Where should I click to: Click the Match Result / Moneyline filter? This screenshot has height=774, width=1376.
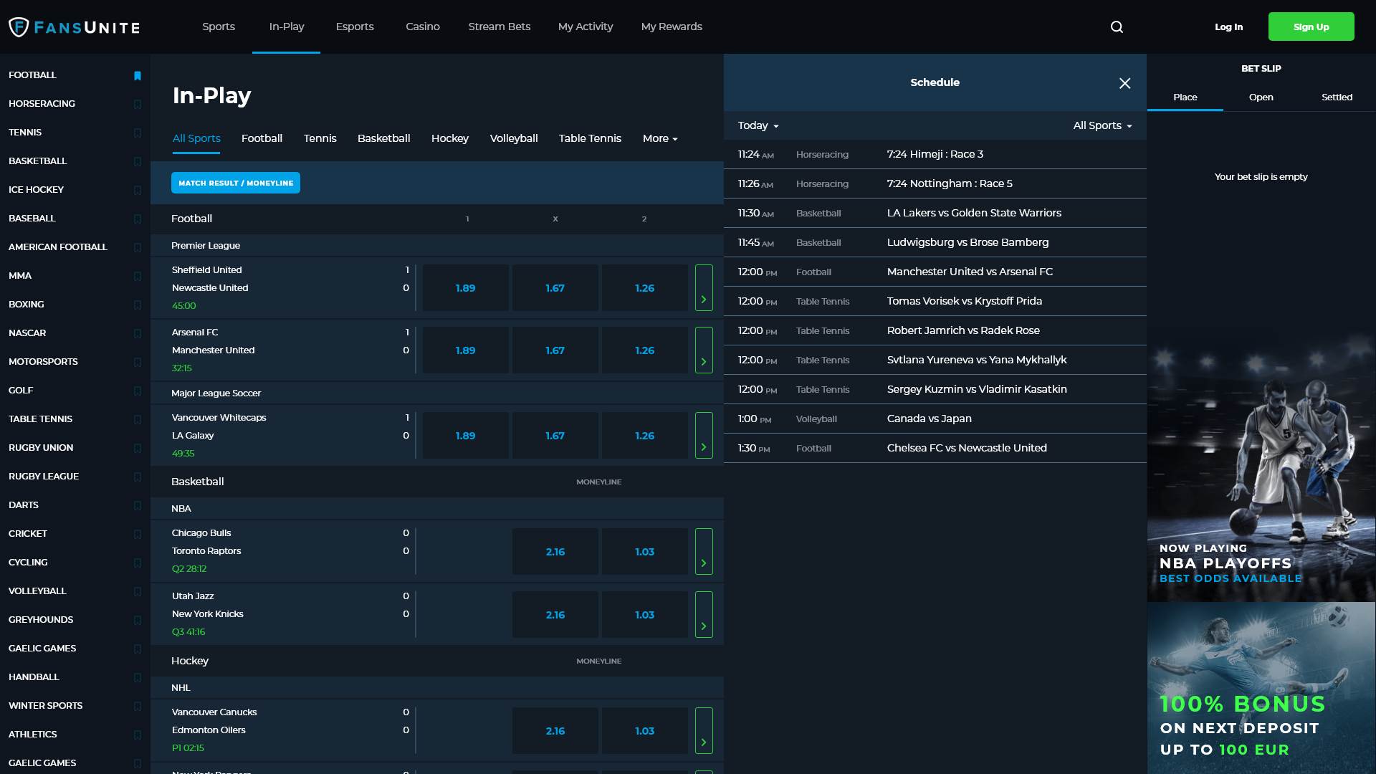click(x=235, y=183)
